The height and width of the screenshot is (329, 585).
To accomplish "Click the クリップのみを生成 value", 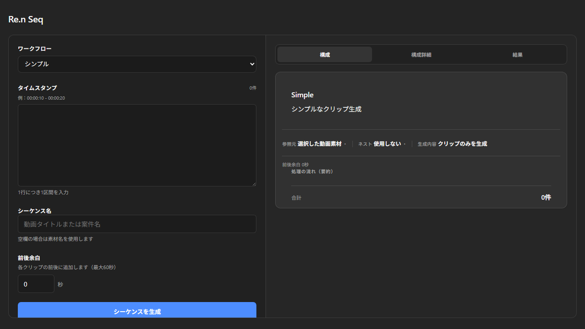I will coord(463,143).
